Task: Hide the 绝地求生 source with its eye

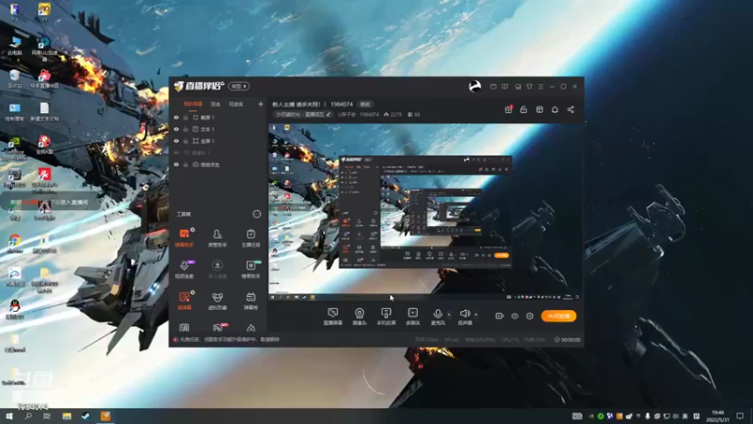Action: point(176,164)
